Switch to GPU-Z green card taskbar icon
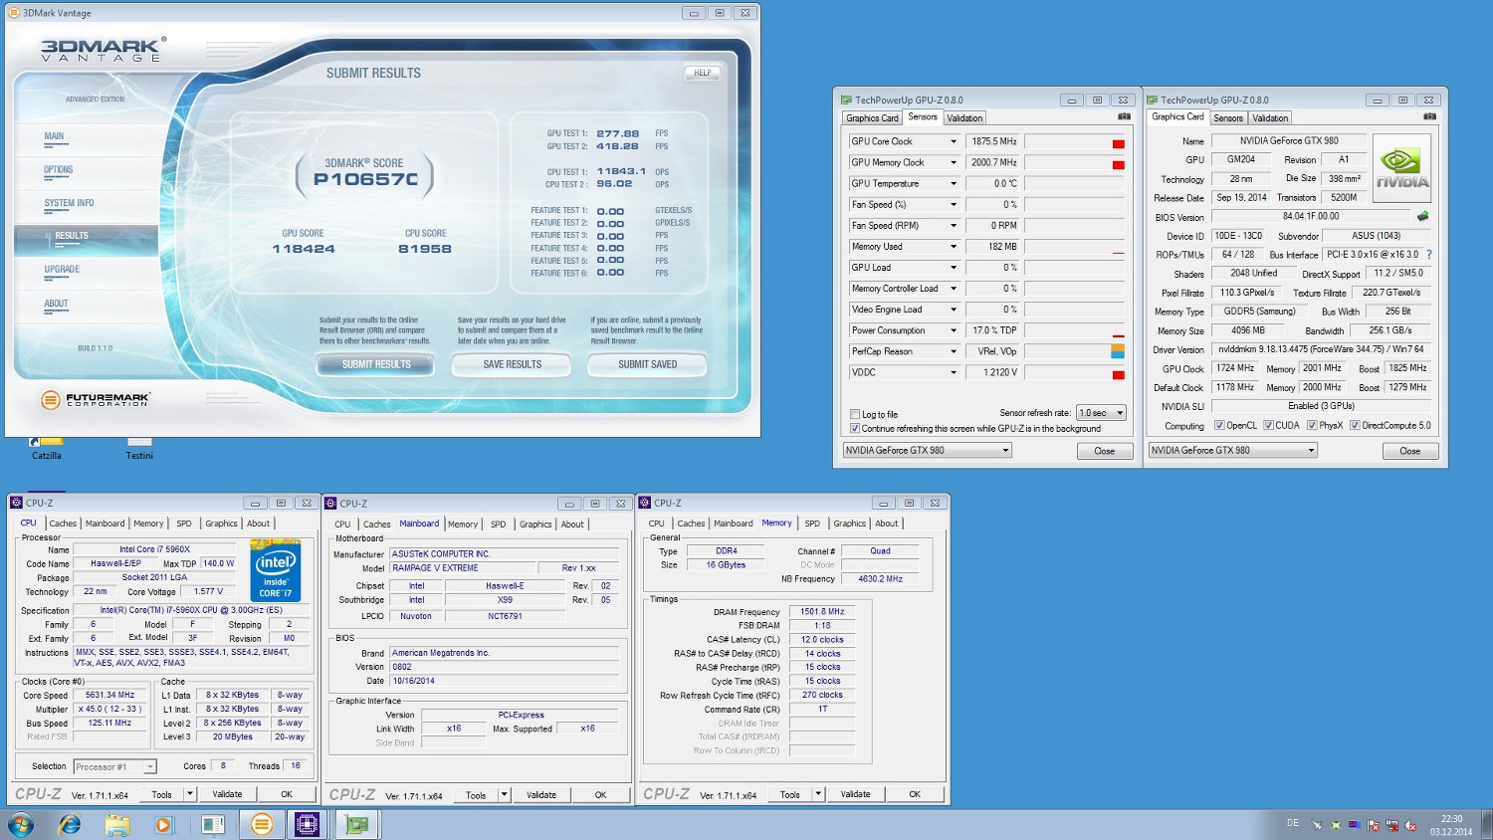Viewport: 1493px width, 840px height. [x=356, y=824]
